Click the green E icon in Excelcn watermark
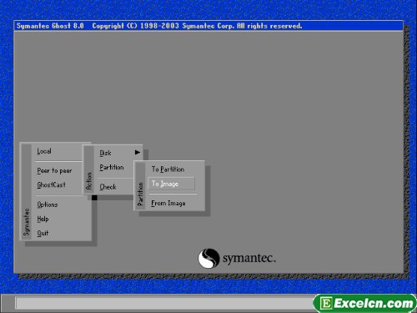417x313 pixels. tap(326, 303)
